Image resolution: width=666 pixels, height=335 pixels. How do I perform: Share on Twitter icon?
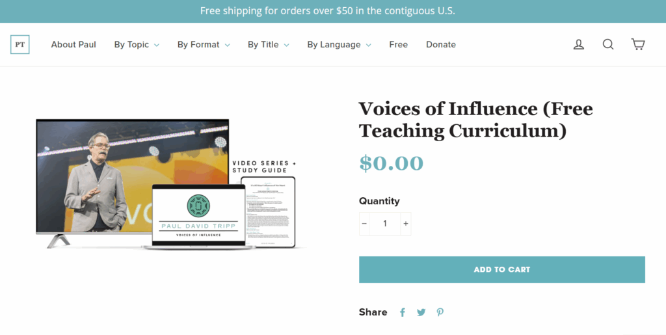pos(421,312)
